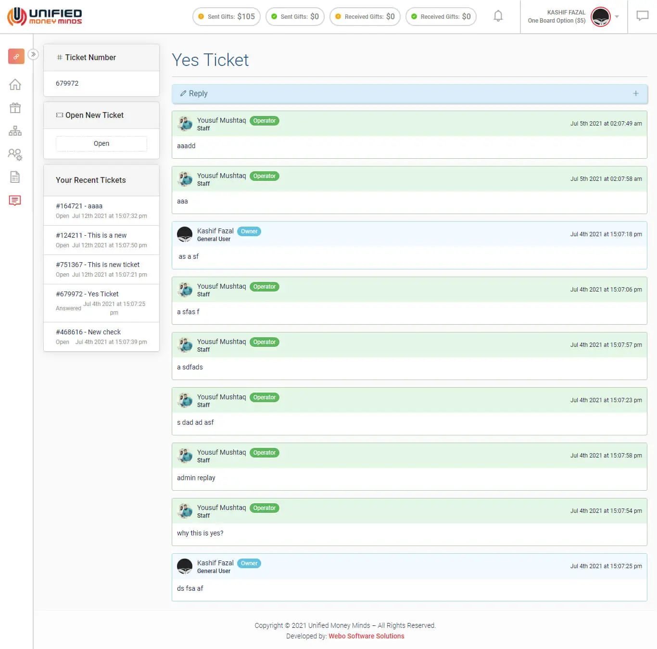
Task: Open user settings icon in sidebar
Action: click(15, 154)
